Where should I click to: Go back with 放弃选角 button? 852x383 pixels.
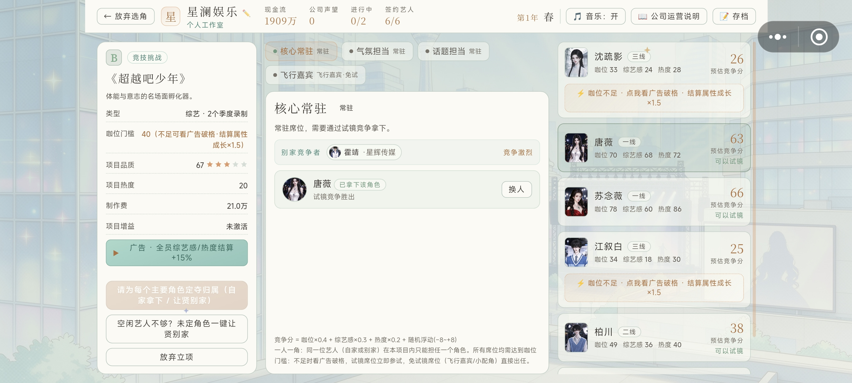click(x=126, y=17)
